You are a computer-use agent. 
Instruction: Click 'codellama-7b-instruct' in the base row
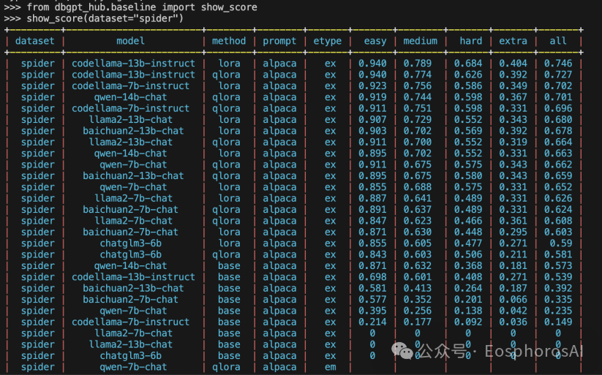130,322
